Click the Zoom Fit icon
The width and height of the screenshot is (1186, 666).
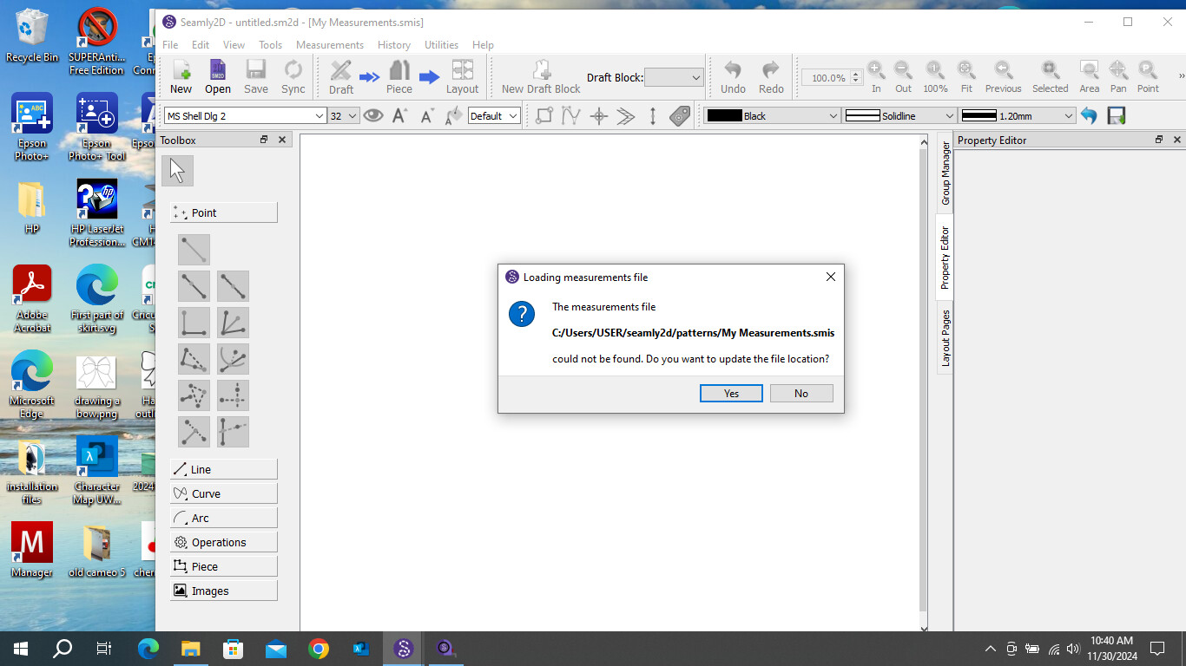[x=965, y=77]
